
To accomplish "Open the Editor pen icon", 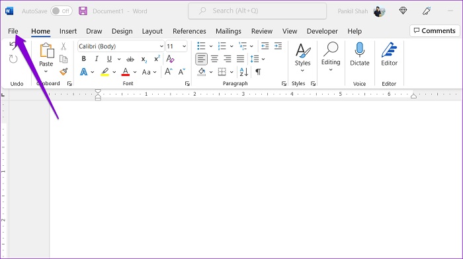I will tap(389, 50).
